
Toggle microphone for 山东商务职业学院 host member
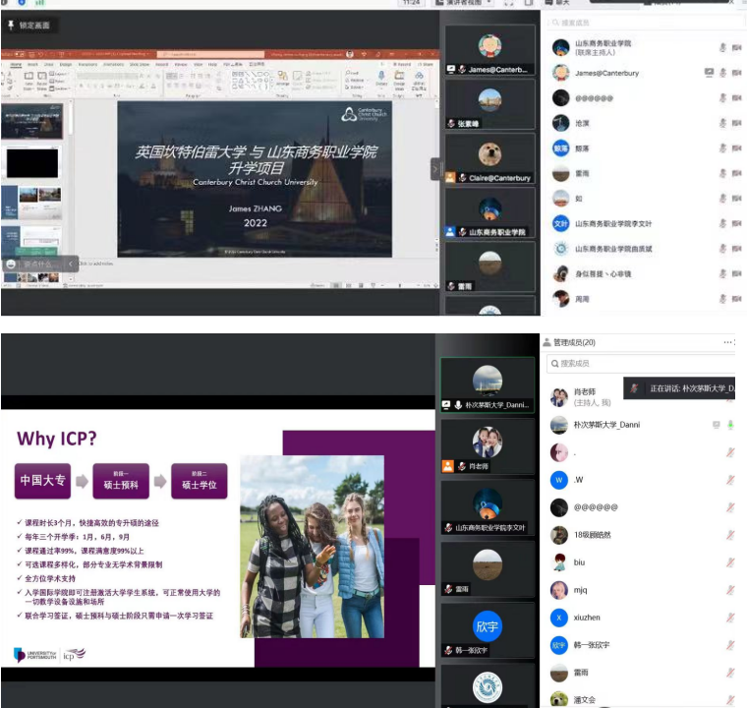(x=723, y=47)
